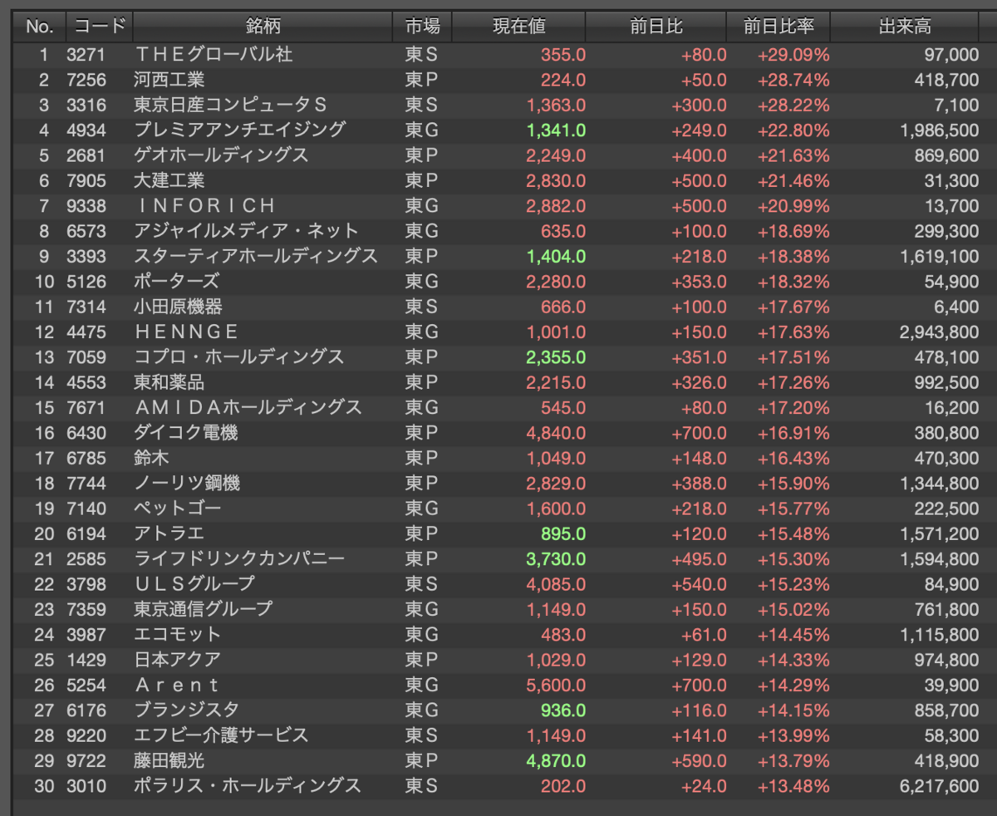Select the 東和薬品 stock name
This screenshot has height=816, width=997.
(169, 382)
